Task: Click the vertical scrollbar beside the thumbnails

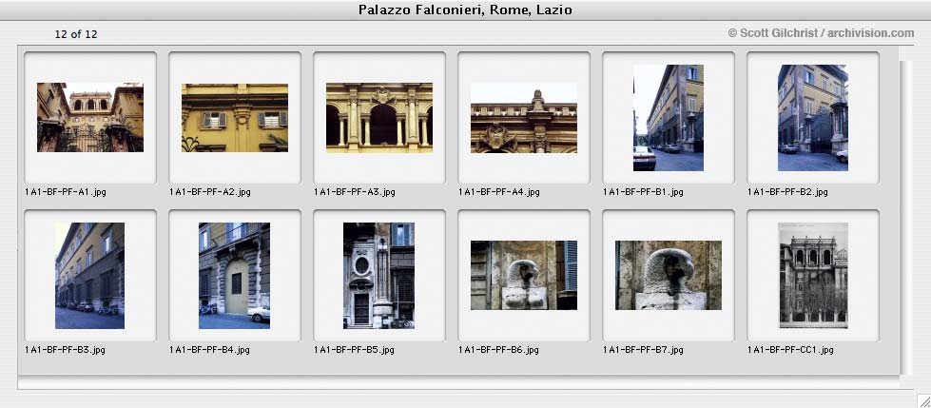Action: pyautogui.click(x=904, y=218)
